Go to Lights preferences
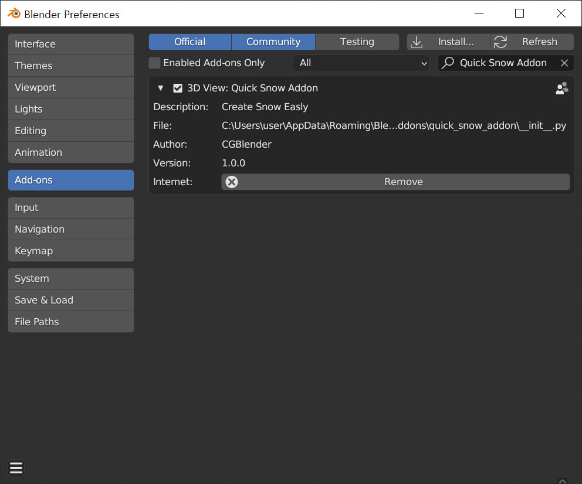 click(x=71, y=110)
